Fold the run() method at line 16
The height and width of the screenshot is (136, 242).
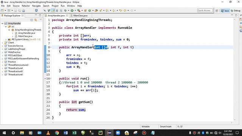click(50, 79)
